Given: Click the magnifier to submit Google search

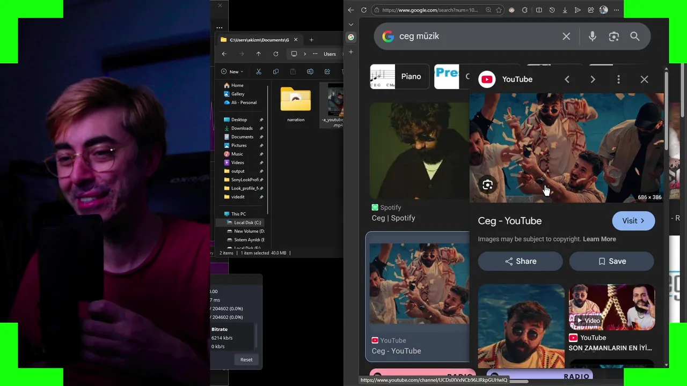Looking at the screenshot, I should pyautogui.click(x=635, y=36).
